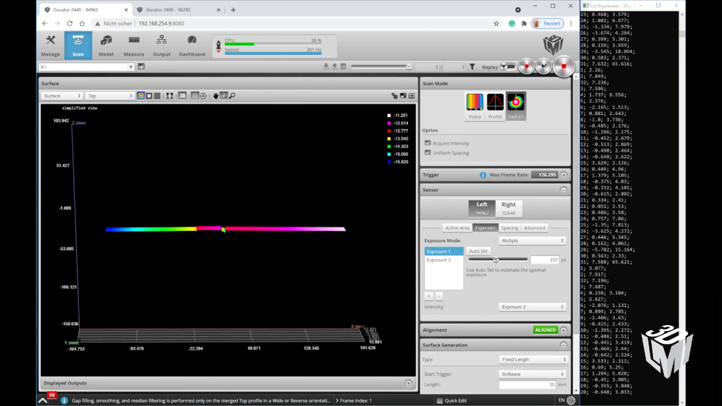Viewport: 722px width, 406px height.
Task: Open the Model page
Action: pos(106,45)
